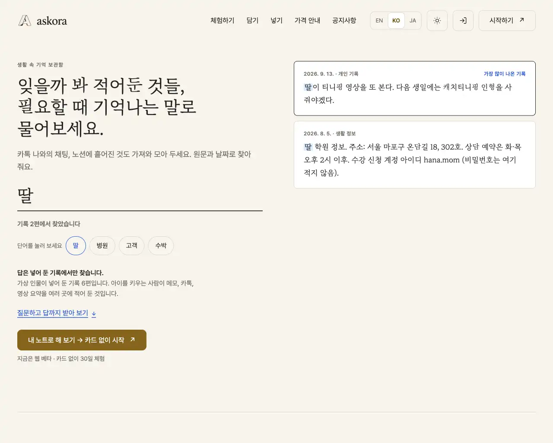Click the 시작하기 button in header
Screen dimensions: 553x443
[507, 20]
